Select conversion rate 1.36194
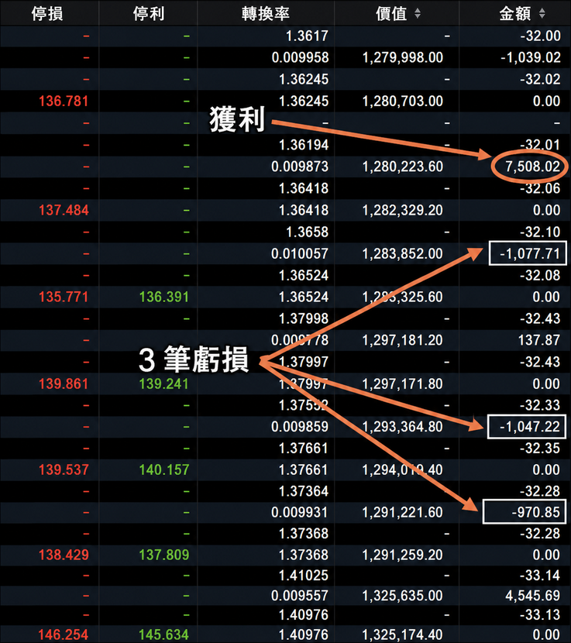This screenshot has height=643, width=571. 304,145
